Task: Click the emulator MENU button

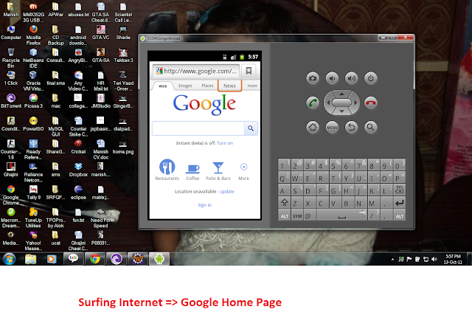Action: click(x=332, y=128)
